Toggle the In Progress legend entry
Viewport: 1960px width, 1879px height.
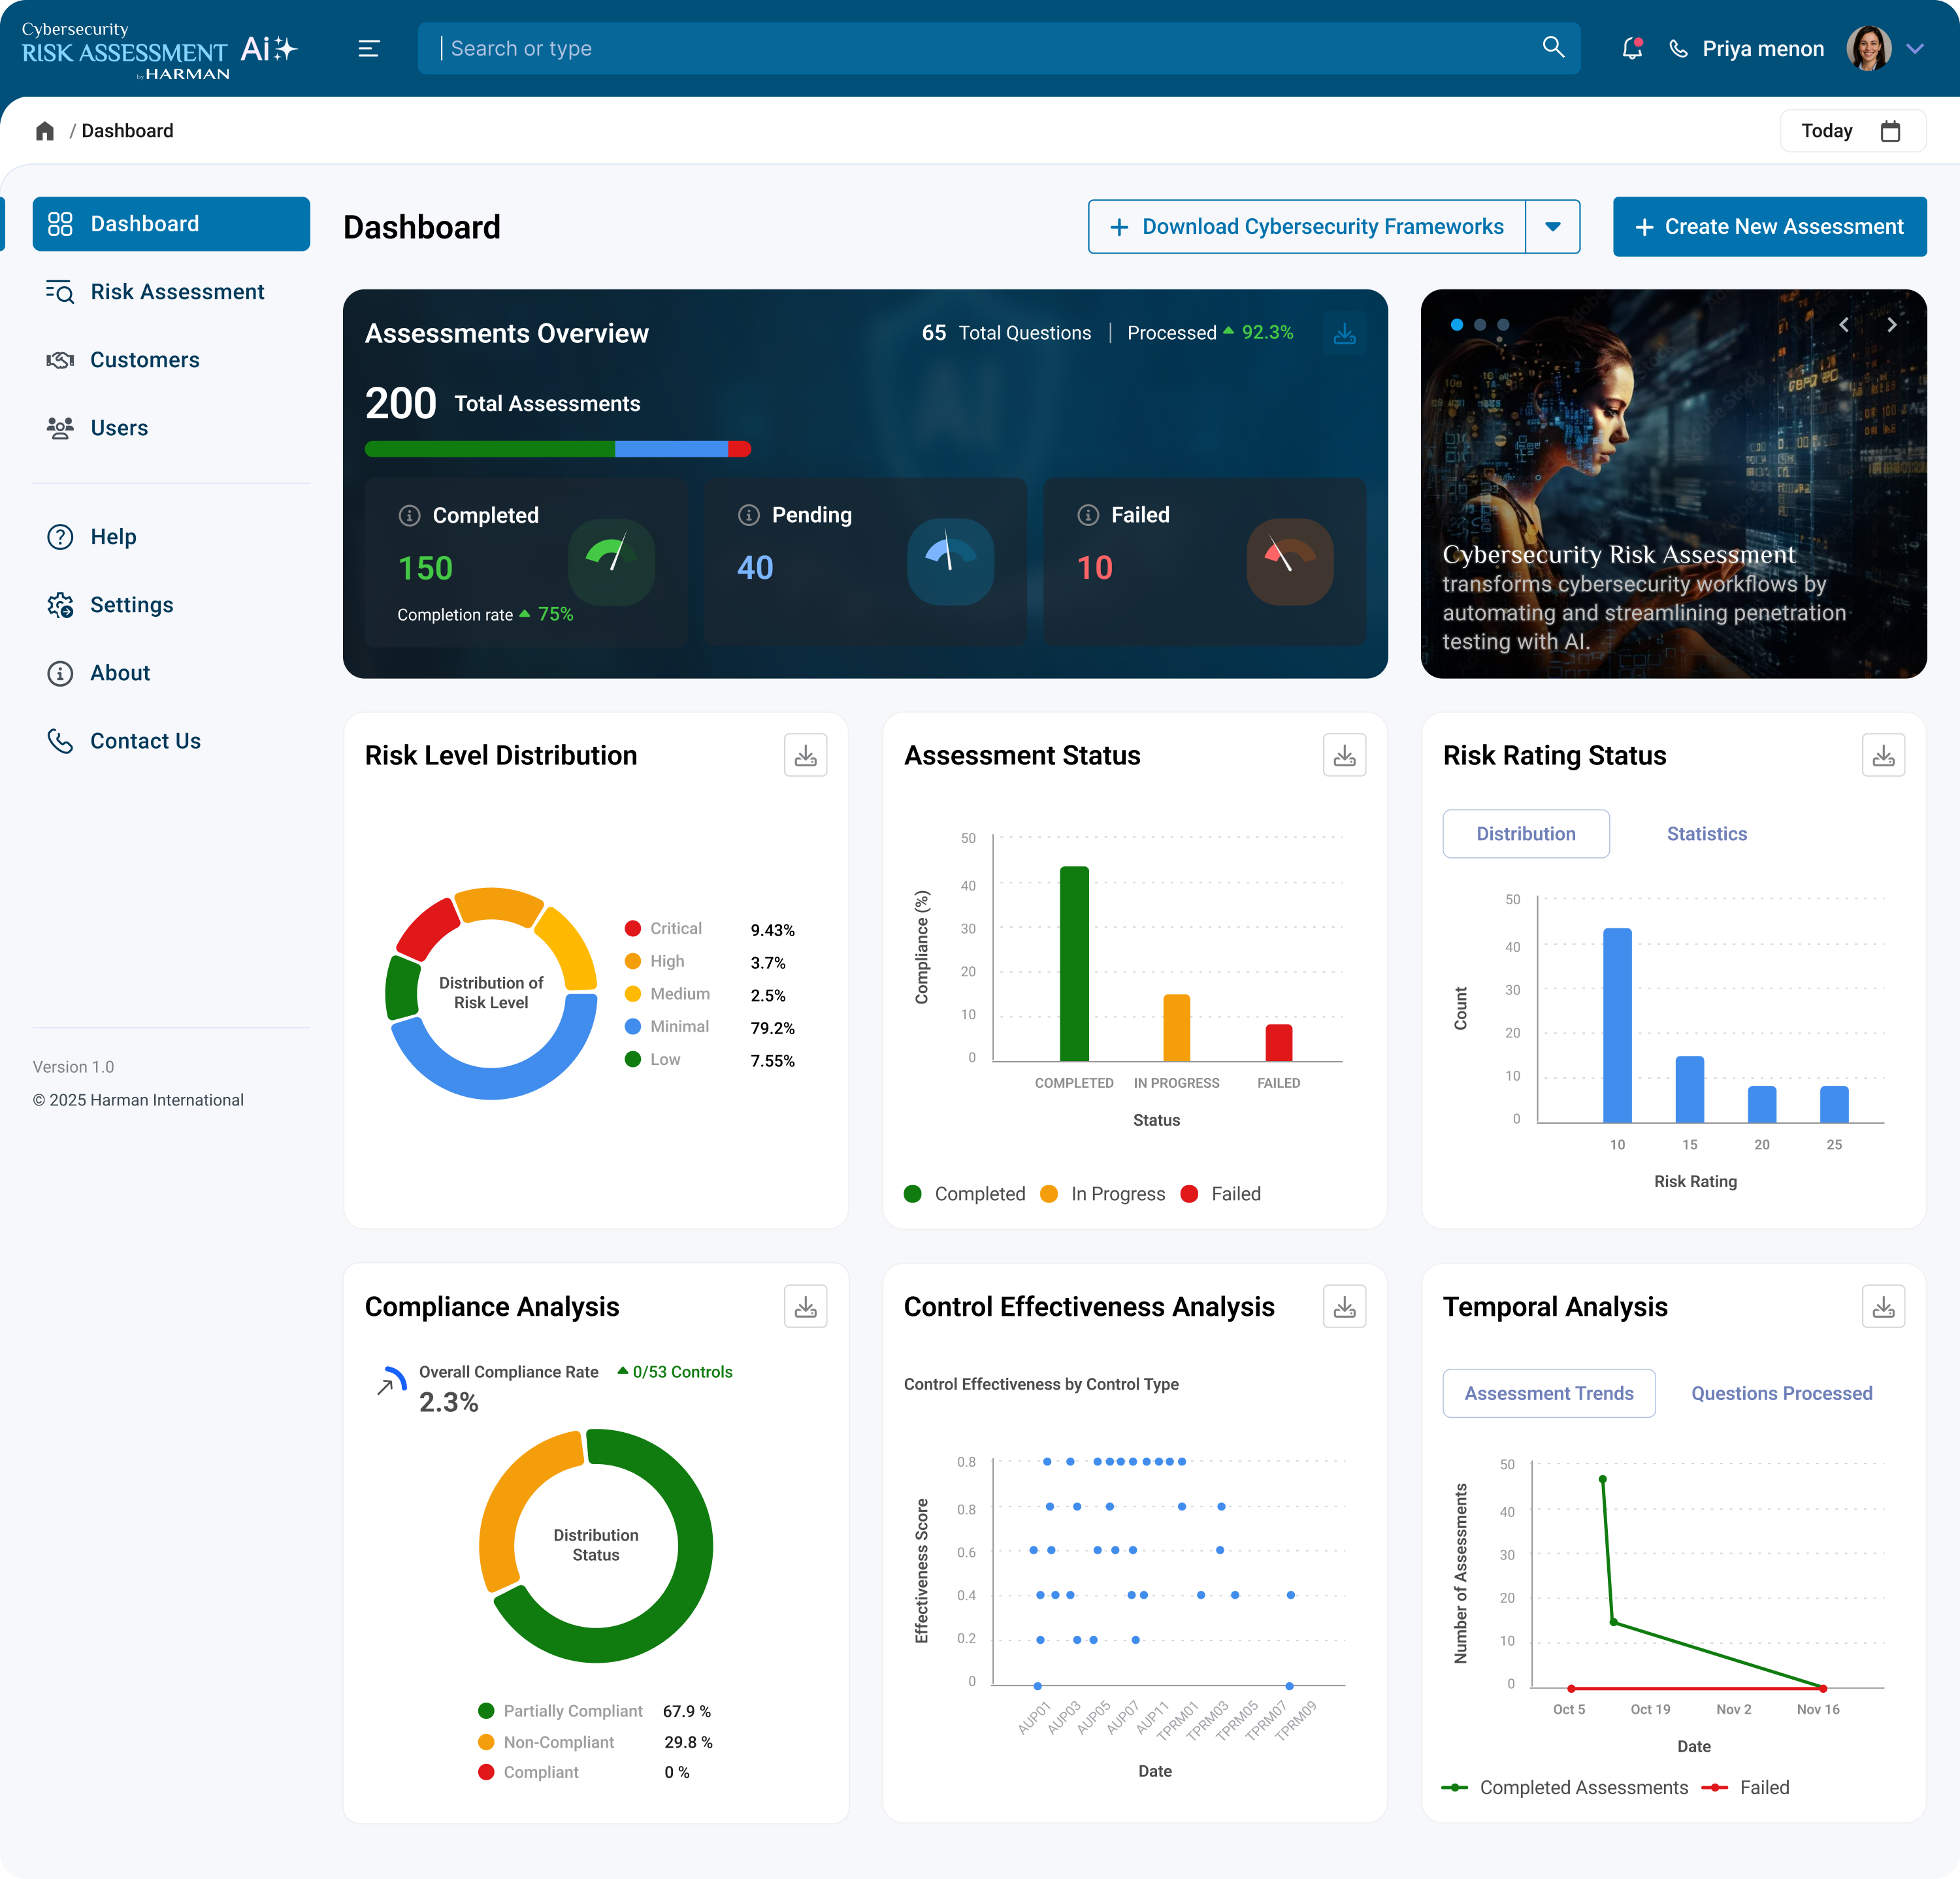[1103, 1194]
